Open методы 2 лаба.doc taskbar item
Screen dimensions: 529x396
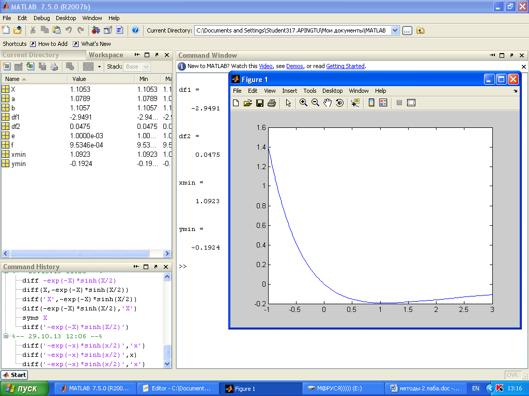click(426, 389)
